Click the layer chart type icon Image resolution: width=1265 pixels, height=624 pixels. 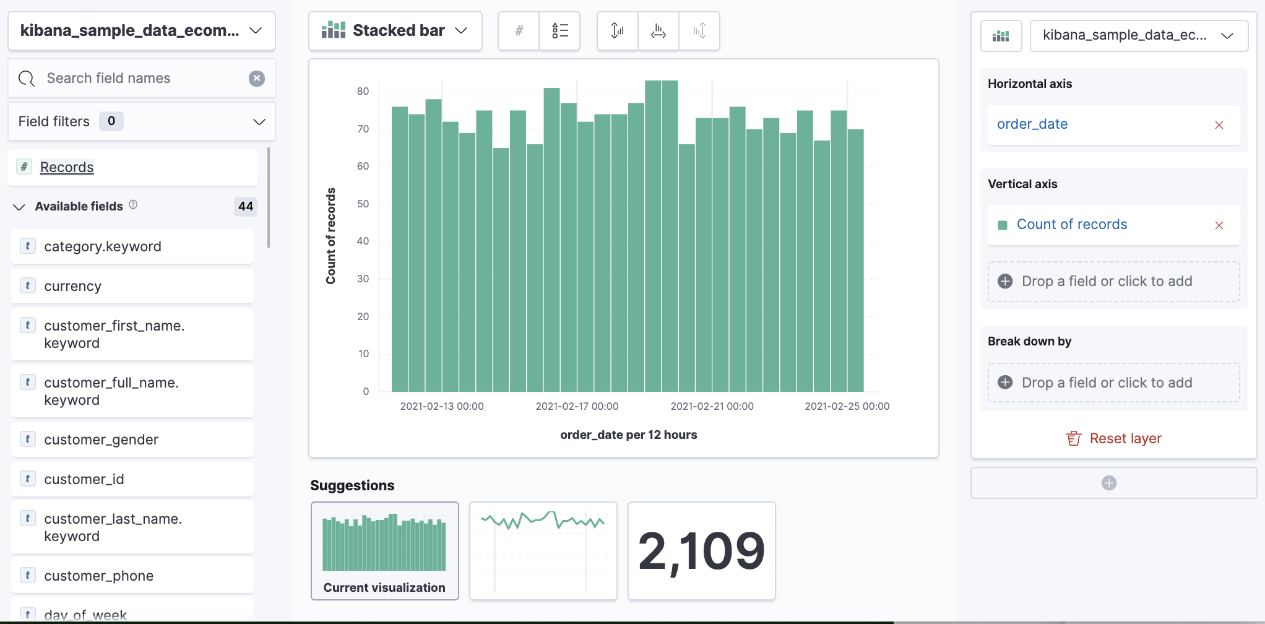(x=1001, y=36)
